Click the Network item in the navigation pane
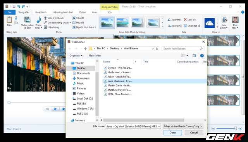The image size is (248, 142). (x=80, y=120)
